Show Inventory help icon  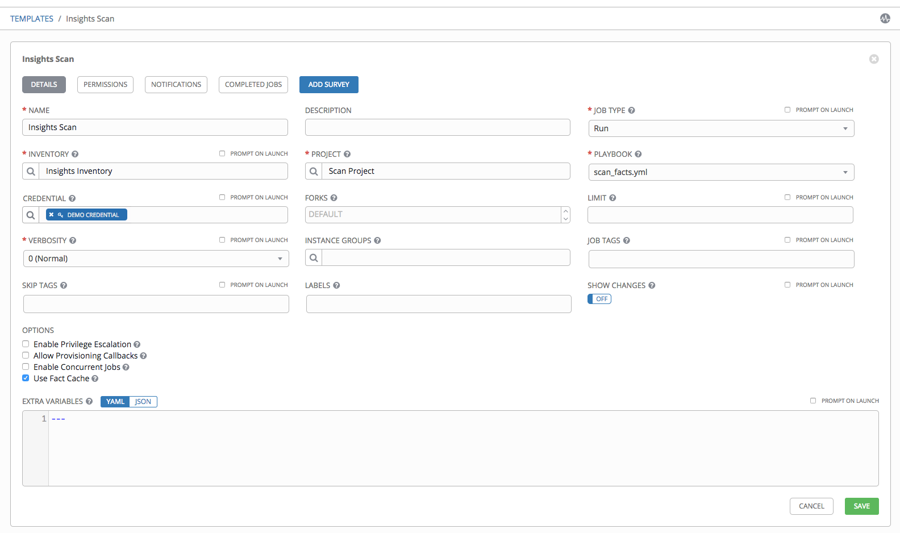(75, 154)
